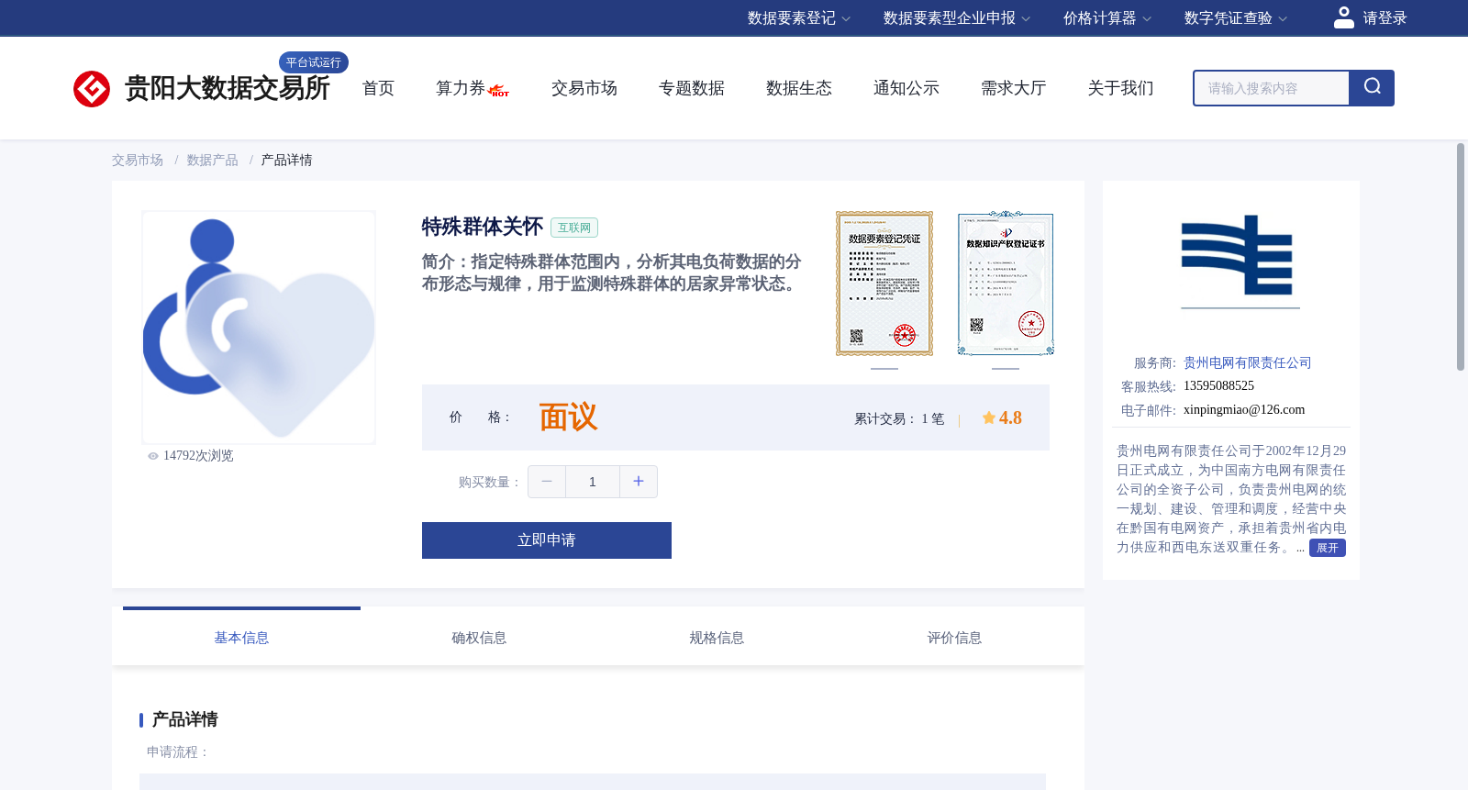Click the 立即申请 button
This screenshot has height=790, width=1468.
[547, 540]
